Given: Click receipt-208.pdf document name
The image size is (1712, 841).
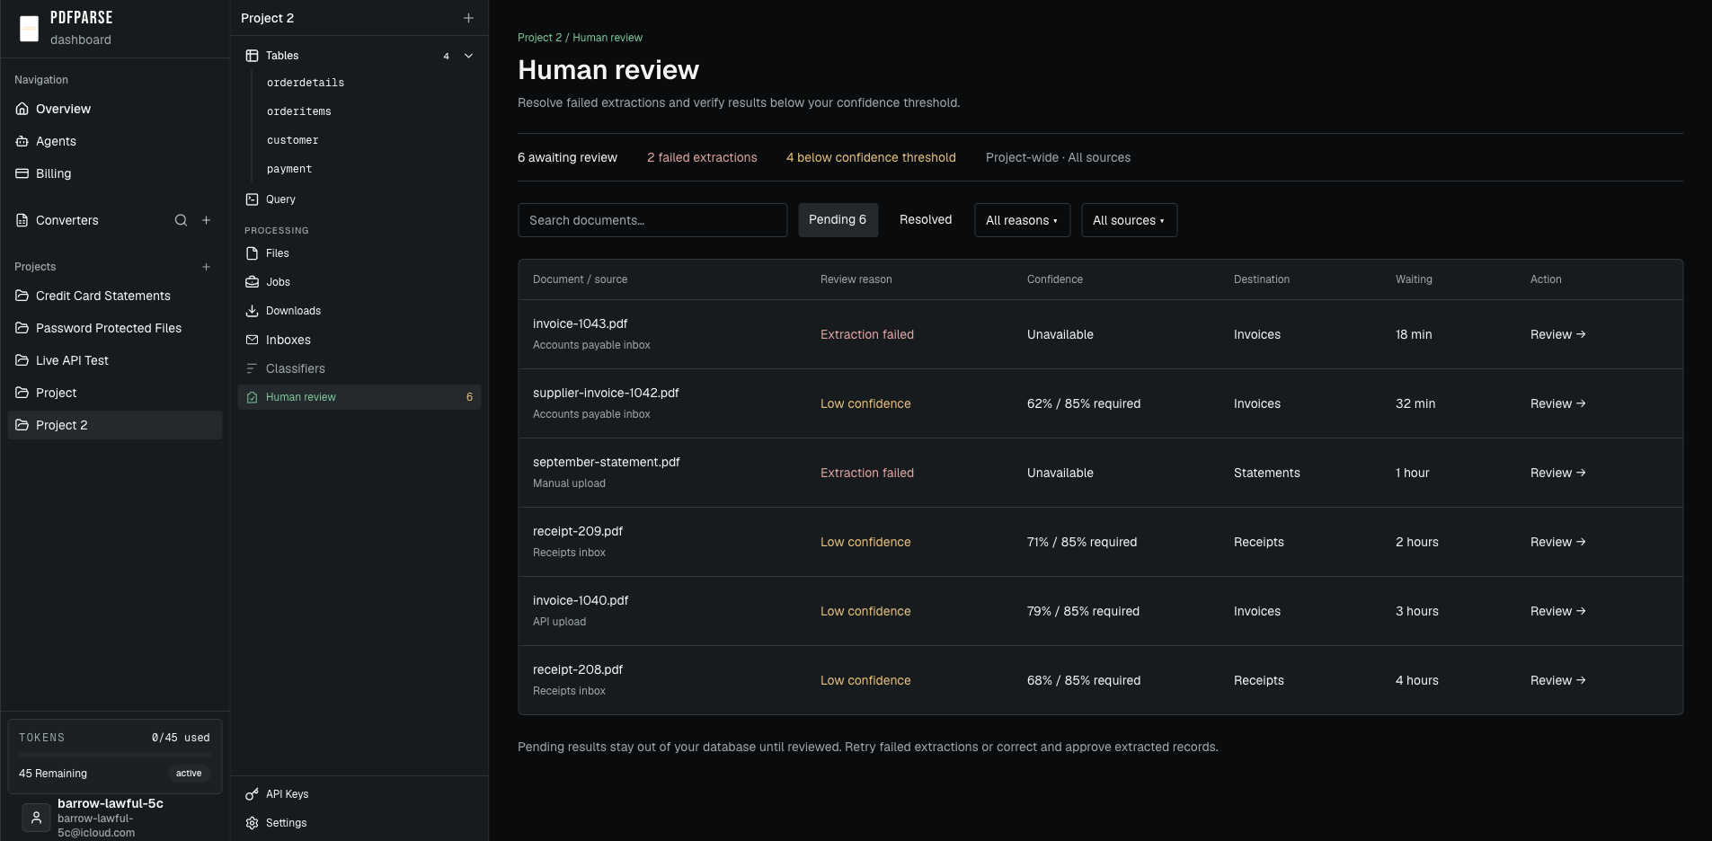Looking at the screenshot, I should tap(578, 669).
